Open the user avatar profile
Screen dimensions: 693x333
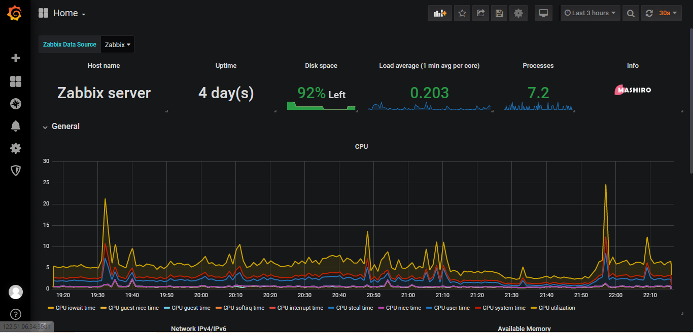click(16, 292)
